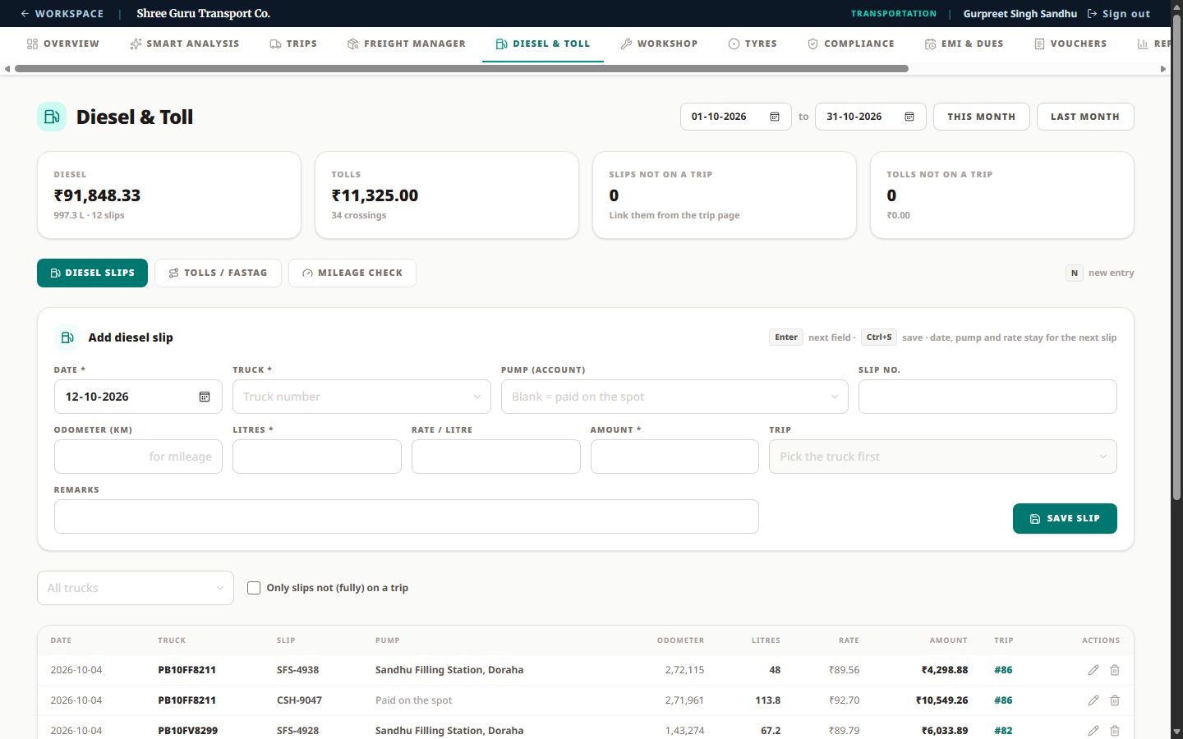Open the Truck number dropdown

pos(361,397)
